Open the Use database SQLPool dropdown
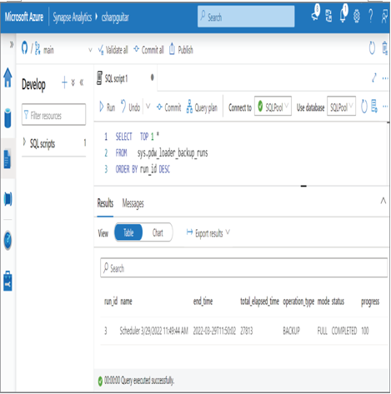Screen dimensions: 391x394 click(x=341, y=107)
